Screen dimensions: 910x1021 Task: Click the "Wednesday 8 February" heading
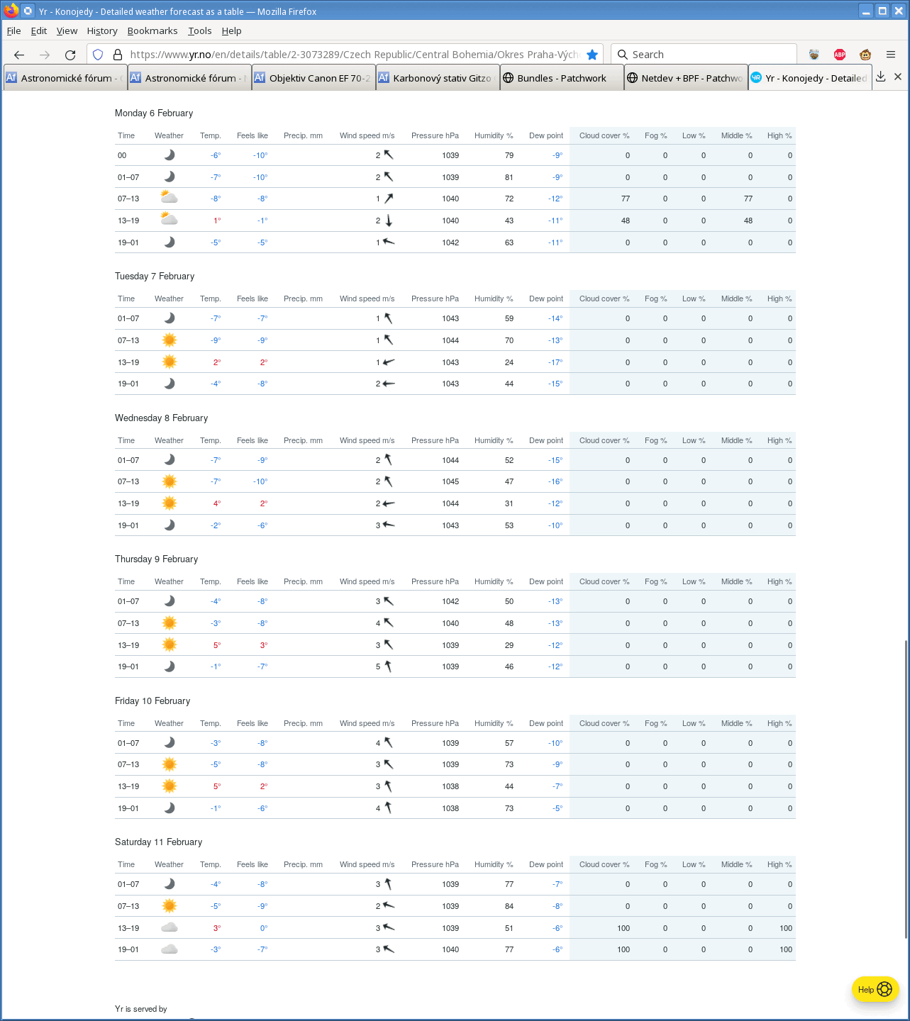coord(162,418)
